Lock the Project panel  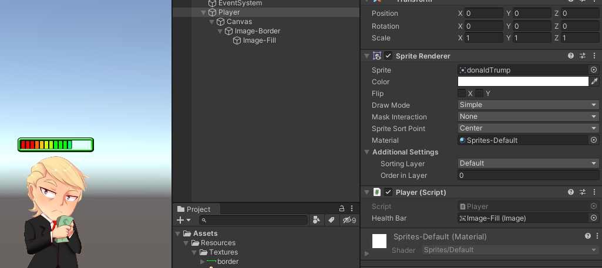341,208
